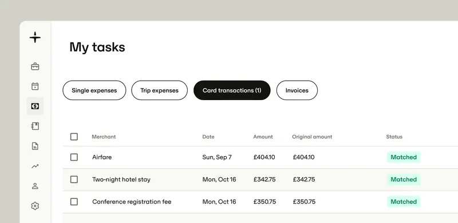
Task: Select the Card transactions (1) tab
Action: tap(232, 90)
